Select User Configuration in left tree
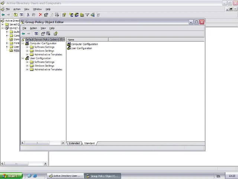The height and width of the screenshot is (179, 238). click(x=41, y=58)
